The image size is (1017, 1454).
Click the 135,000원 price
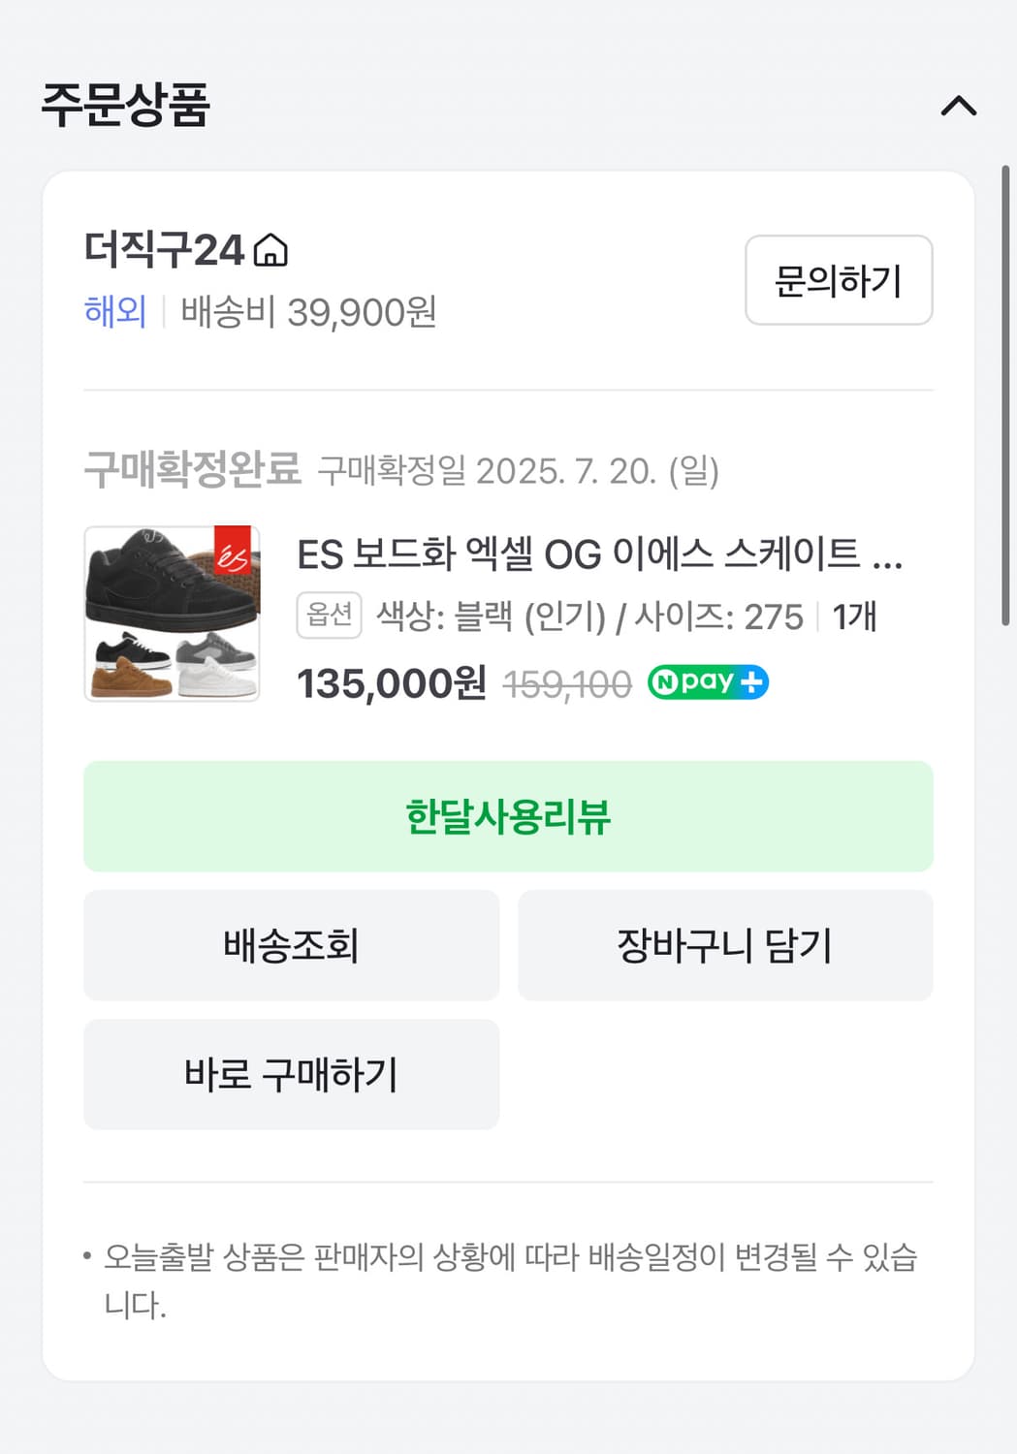391,683
